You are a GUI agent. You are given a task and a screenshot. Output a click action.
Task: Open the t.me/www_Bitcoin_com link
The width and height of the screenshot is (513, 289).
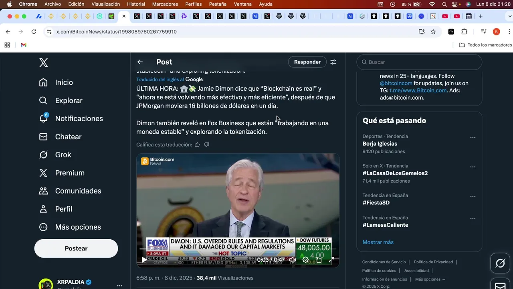(418, 90)
